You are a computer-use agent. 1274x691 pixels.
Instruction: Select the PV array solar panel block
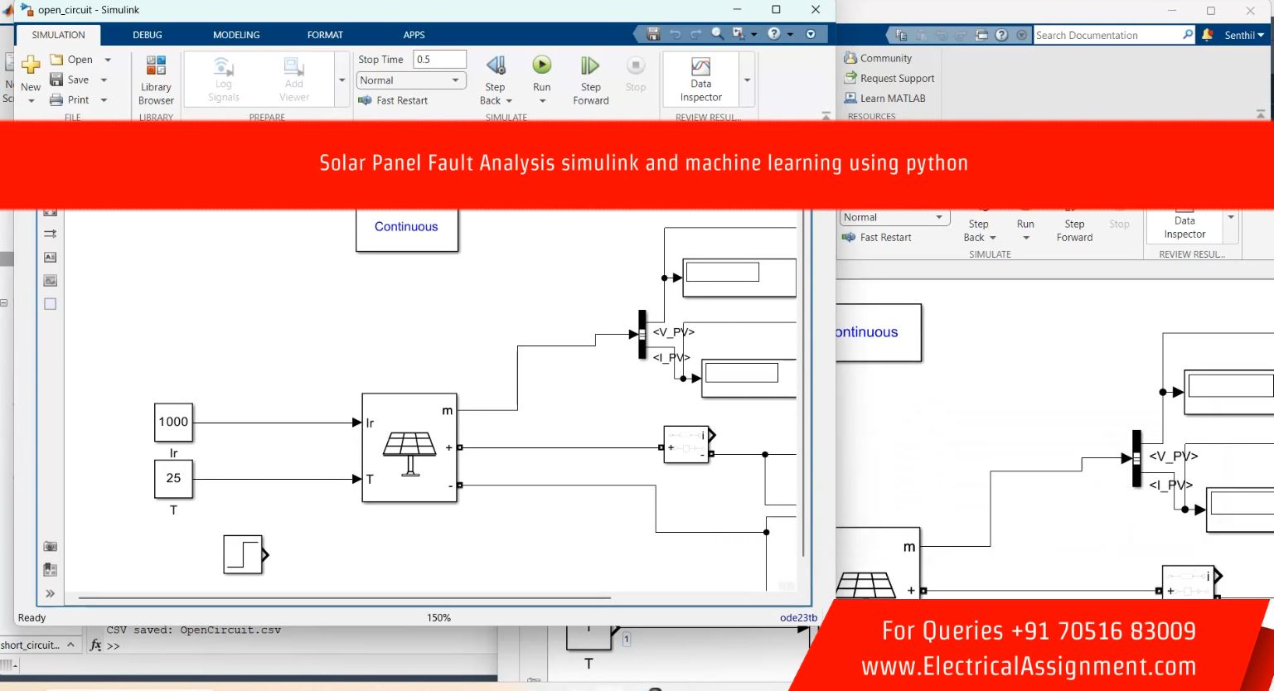409,447
